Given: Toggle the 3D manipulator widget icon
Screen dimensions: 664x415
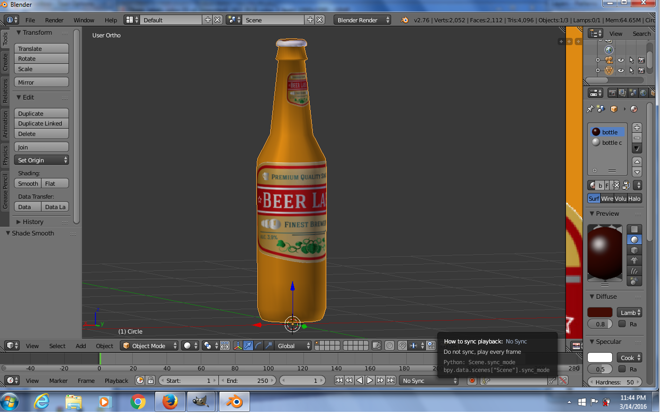Looking at the screenshot, I should click(238, 345).
